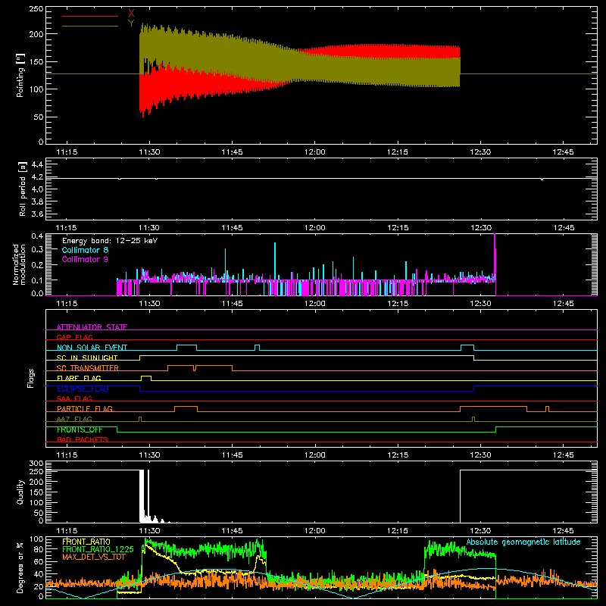606x606 pixels.
Task: Click the Collimator 8 legend entry
Action: [x=85, y=250]
